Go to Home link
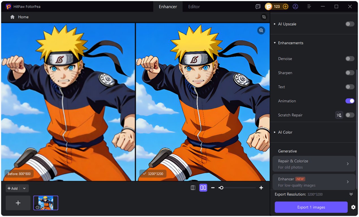The image size is (359, 217). pyautogui.click(x=23, y=17)
